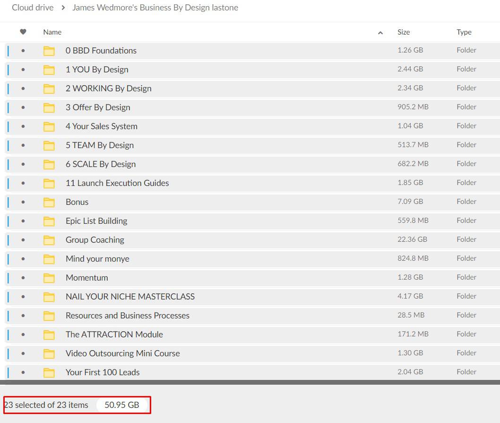Open Video Outsourcing Mini Course folder name
500x423 pixels.
click(122, 353)
